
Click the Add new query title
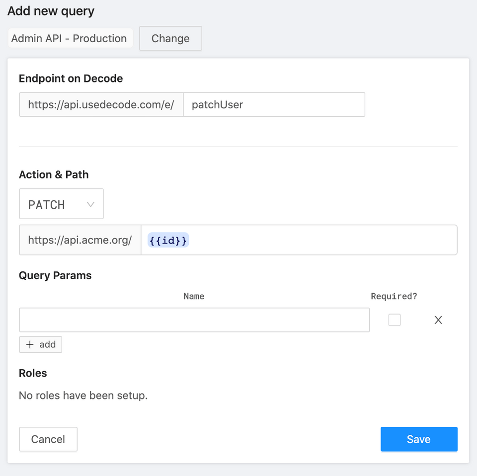(51, 11)
